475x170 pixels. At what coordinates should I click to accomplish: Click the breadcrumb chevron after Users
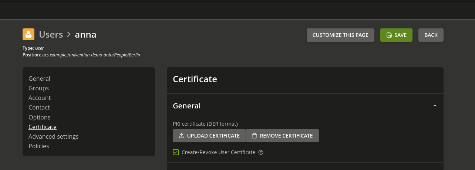69,35
